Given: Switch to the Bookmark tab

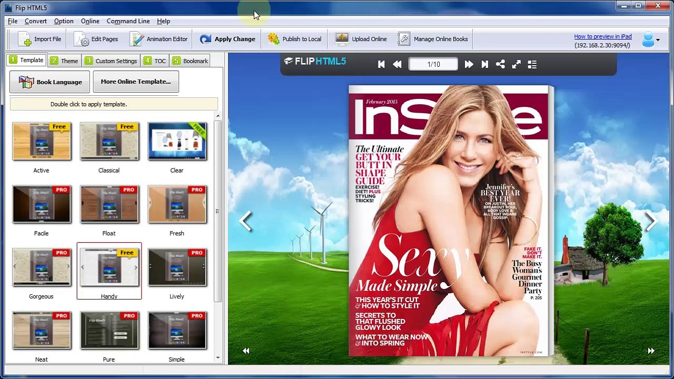Looking at the screenshot, I should click(190, 61).
